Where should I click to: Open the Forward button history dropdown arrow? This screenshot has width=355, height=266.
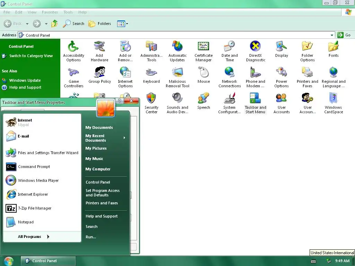tap(46, 24)
